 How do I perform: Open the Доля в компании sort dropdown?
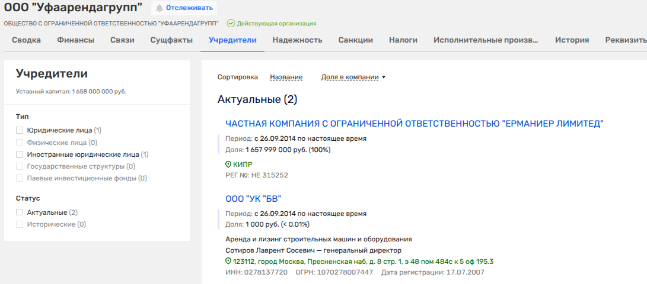click(353, 77)
